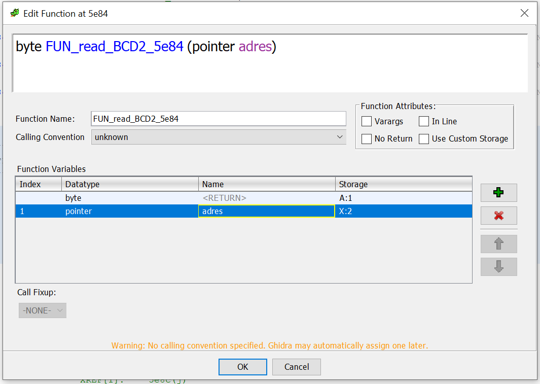
Task: Click the green plus add parameter icon
Action: coord(498,193)
